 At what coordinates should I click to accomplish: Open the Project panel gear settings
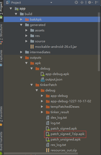(90, 2)
